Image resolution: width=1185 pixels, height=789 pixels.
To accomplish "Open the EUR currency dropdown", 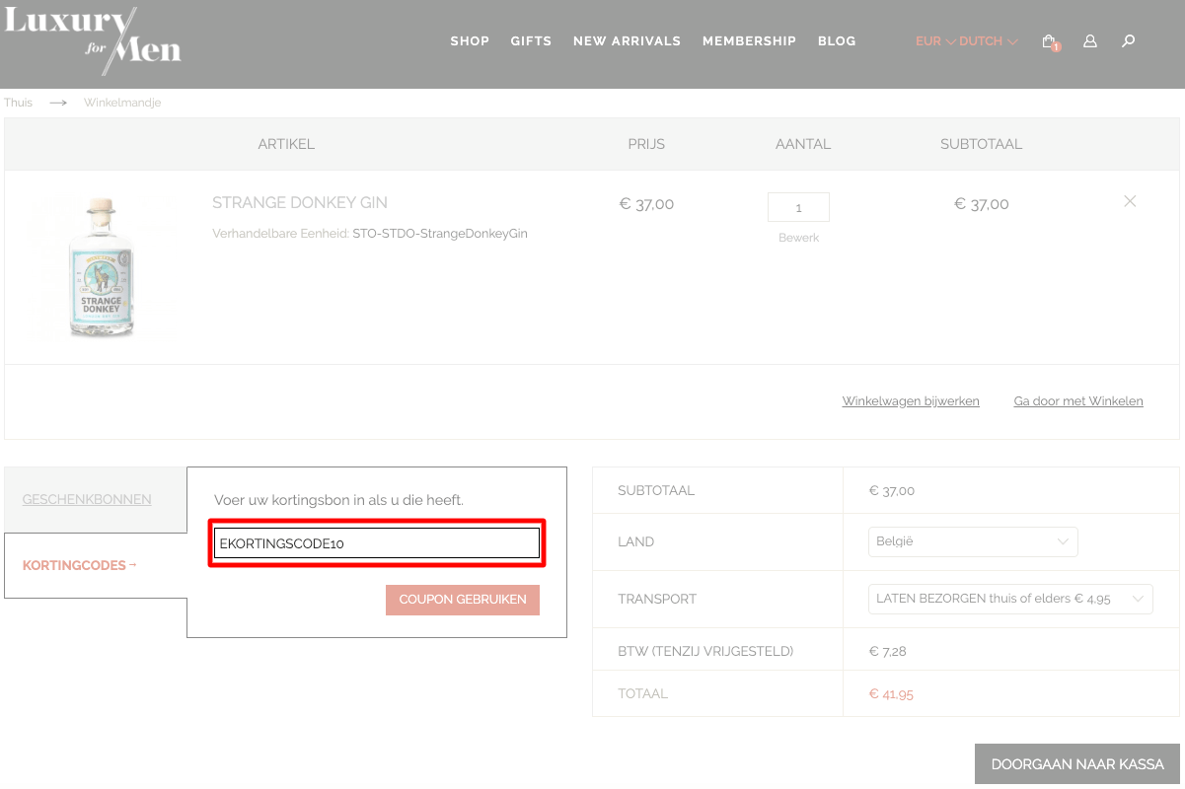I will 935,41.
